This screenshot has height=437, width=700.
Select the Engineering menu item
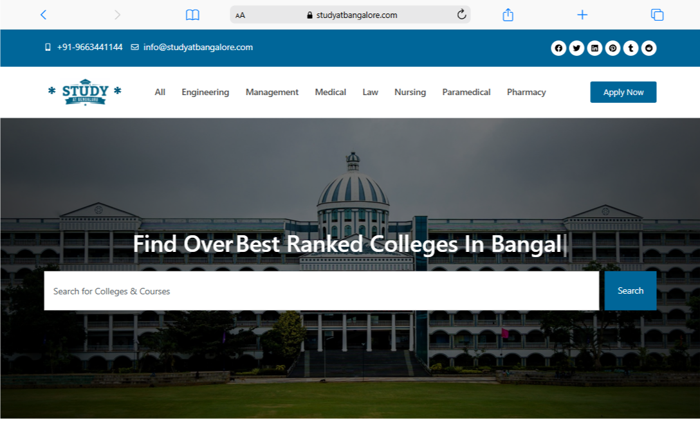click(x=205, y=92)
